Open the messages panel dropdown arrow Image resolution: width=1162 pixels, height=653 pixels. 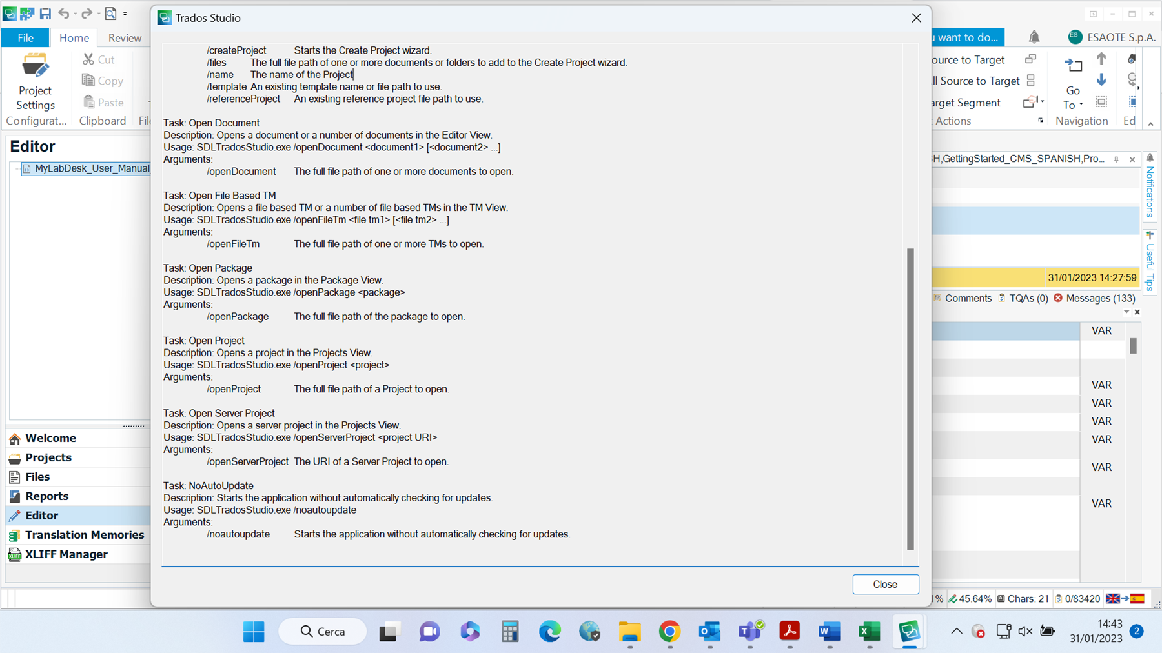[1126, 312]
